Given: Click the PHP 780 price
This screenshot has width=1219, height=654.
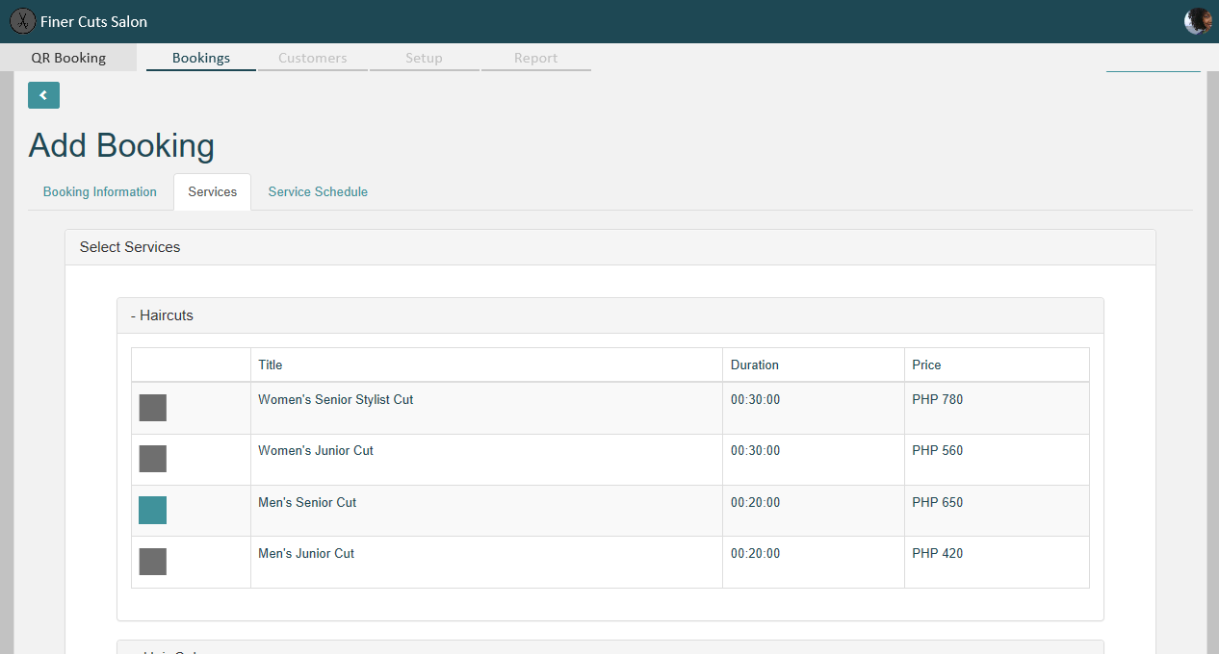Looking at the screenshot, I should 938,399.
